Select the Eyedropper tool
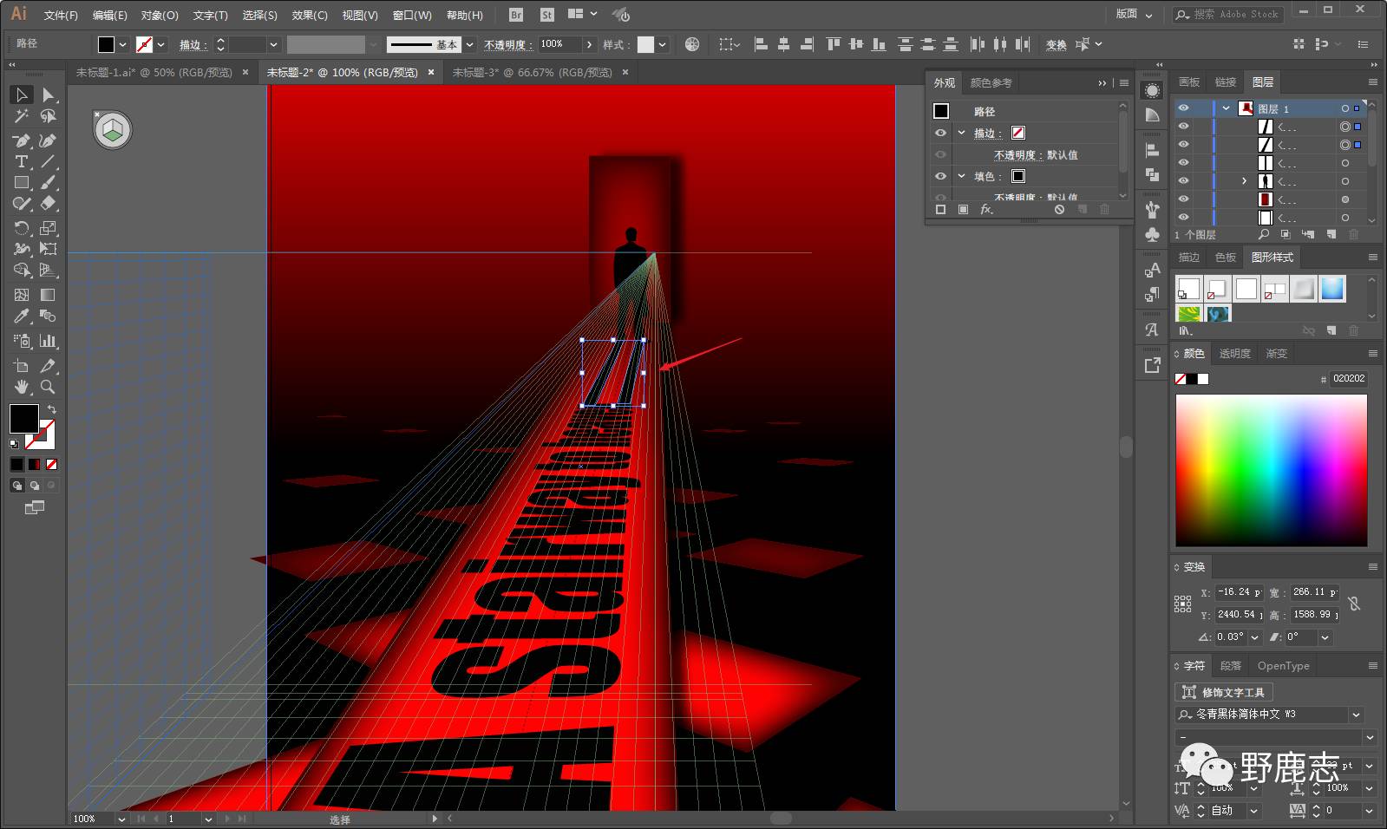The width and height of the screenshot is (1387, 829). (22, 317)
